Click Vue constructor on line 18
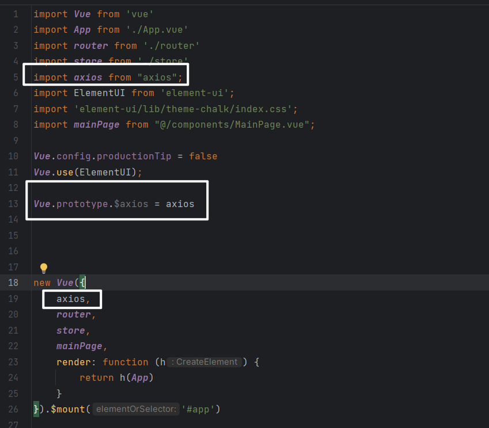The height and width of the screenshot is (428, 489). tap(65, 283)
